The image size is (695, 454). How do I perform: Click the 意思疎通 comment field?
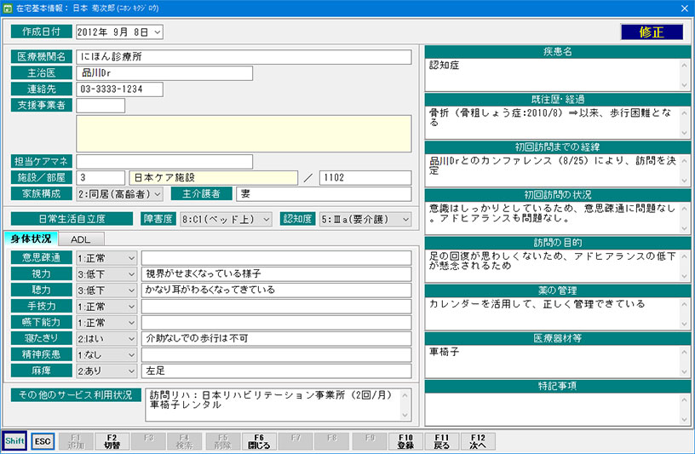[277, 258]
